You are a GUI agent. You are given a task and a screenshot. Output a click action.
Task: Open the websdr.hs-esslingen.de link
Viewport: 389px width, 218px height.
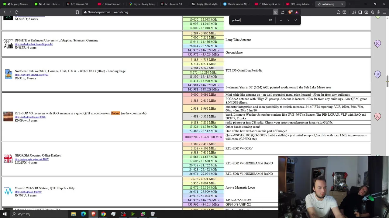coord(34,44)
